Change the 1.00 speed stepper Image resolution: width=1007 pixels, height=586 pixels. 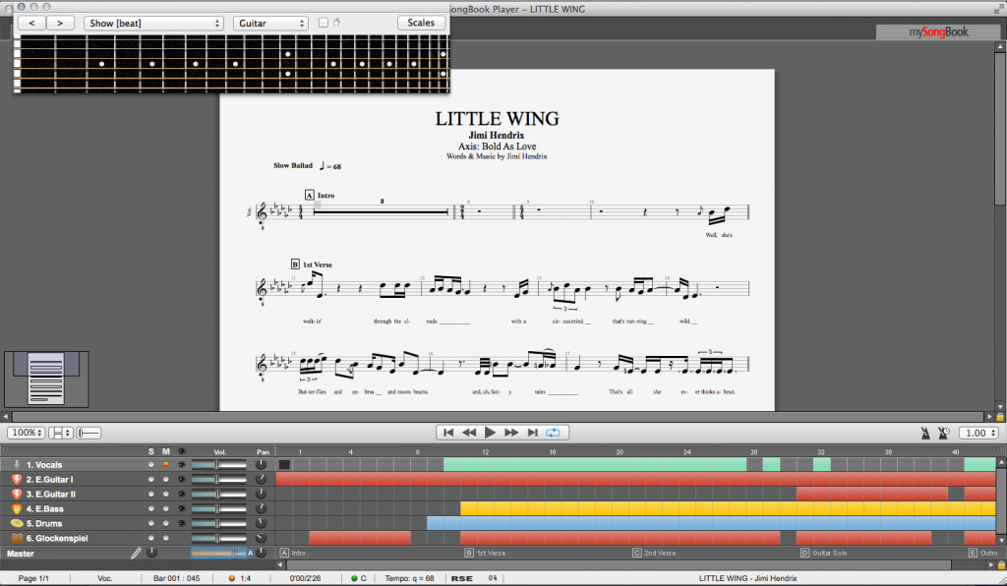978,433
